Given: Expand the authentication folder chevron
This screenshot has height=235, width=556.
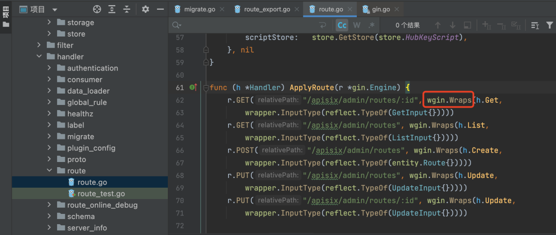Looking at the screenshot, I should (x=49, y=68).
